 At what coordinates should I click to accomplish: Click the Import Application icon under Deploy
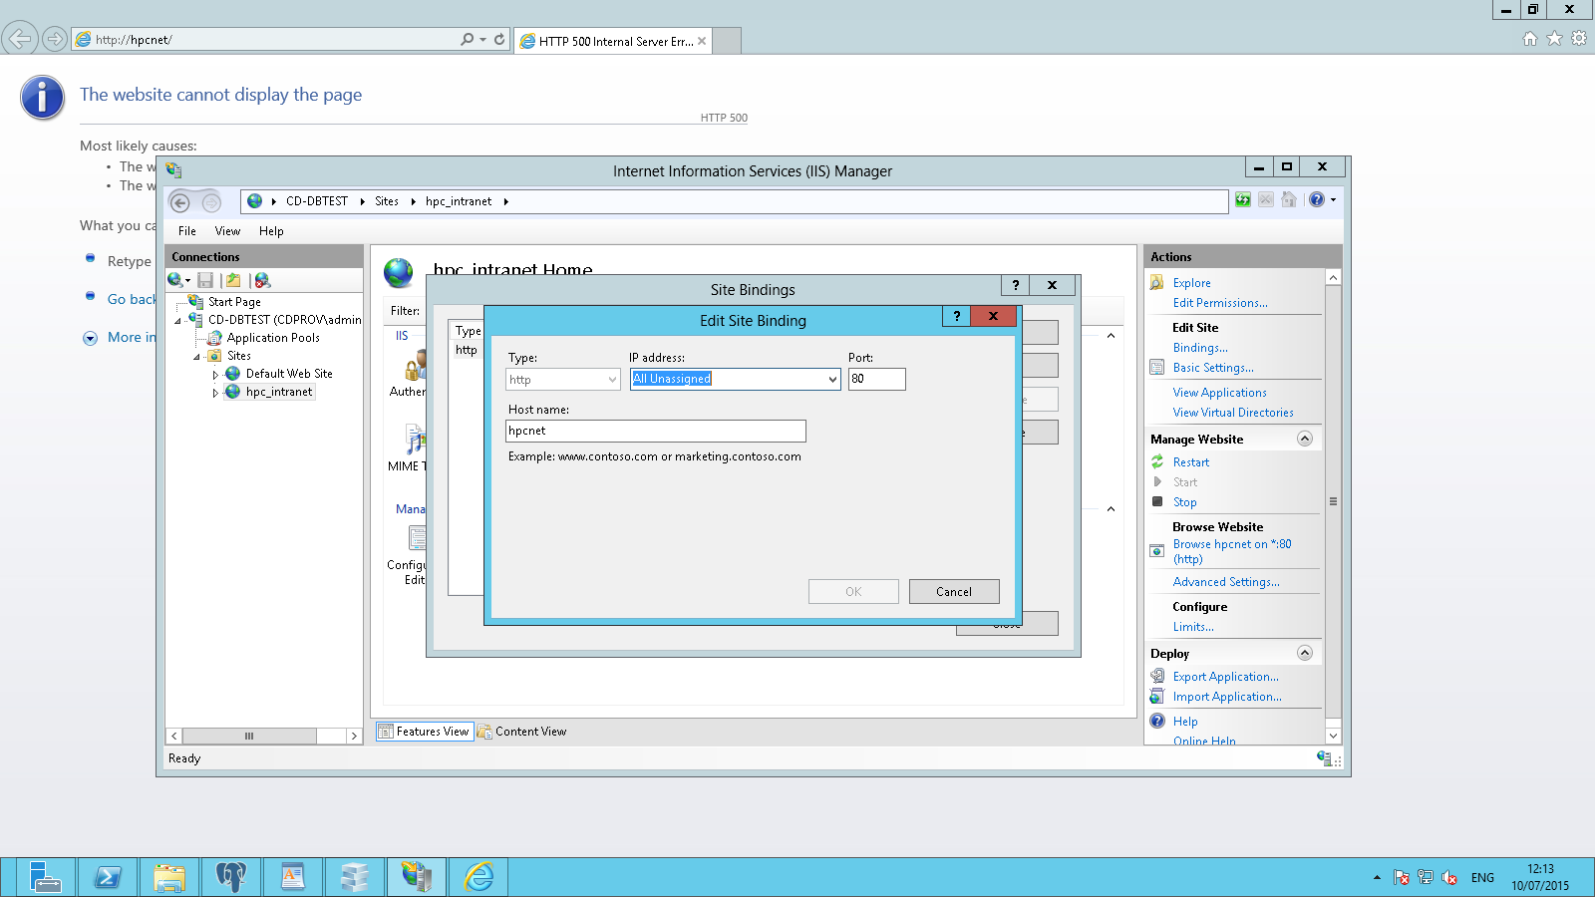[1157, 696]
